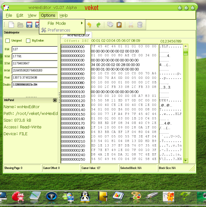Open the Edit menu

(20, 15)
